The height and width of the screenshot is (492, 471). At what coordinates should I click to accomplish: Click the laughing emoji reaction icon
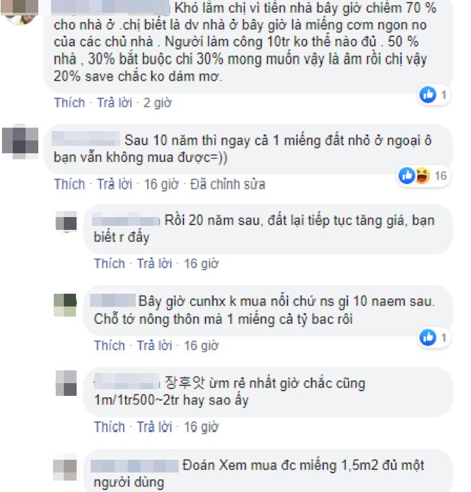pyautogui.click(x=423, y=175)
